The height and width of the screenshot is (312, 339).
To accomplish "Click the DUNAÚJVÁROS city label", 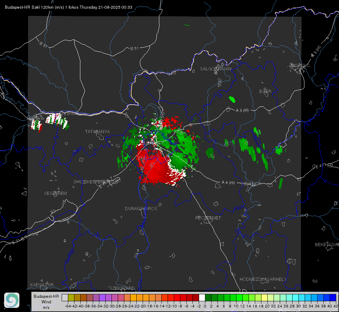I will click(141, 208).
